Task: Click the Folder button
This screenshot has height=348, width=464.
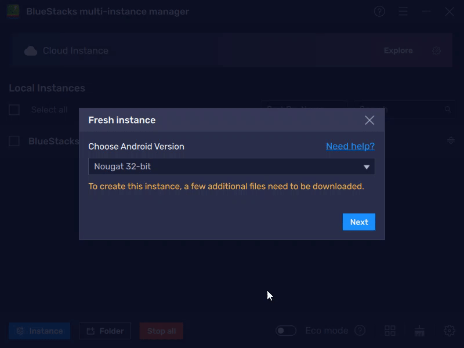Action: [105, 331]
